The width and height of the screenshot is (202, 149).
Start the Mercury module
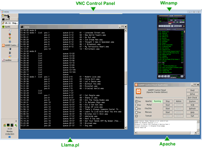168,112
